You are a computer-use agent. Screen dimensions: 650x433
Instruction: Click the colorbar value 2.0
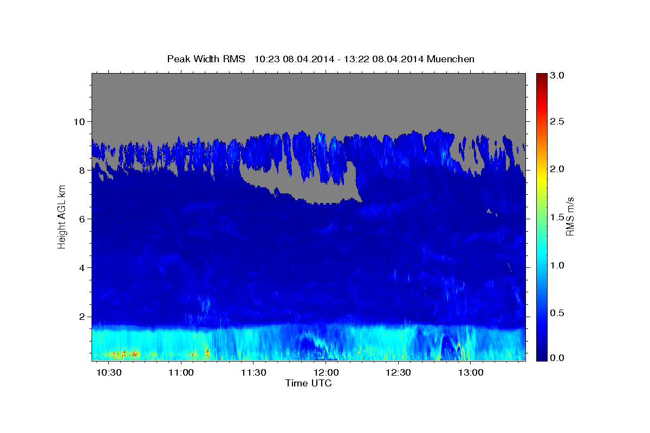[557, 169]
